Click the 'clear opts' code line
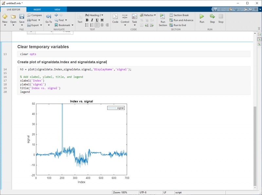Image resolution: width=262 pixels, height=195 pixels. click(28, 54)
